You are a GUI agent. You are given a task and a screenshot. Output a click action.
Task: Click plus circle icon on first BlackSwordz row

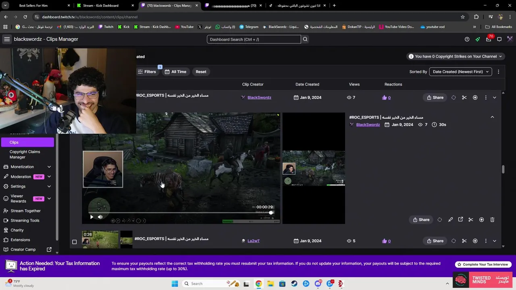pos(475,97)
